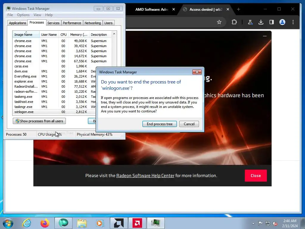Select the taskmgr.exe process row
The width and height of the screenshot is (305, 229).
pos(55,107)
